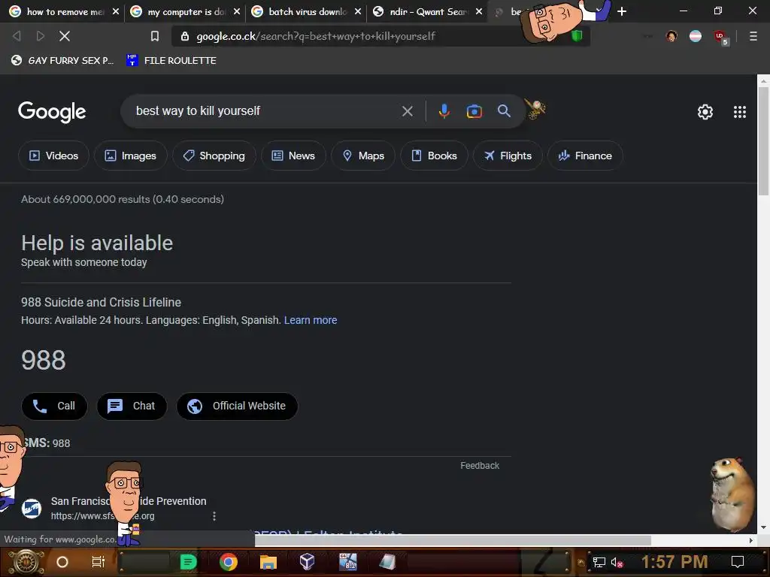Filter results by Books
770x577 pixels.
434,156
